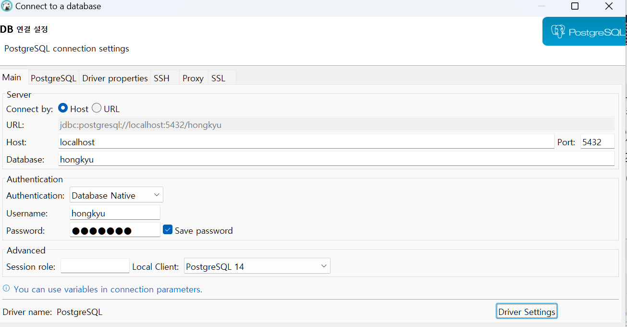Select the URL connection radio button
This screenshot has width=627, height=327.
[x=96, y=108]
